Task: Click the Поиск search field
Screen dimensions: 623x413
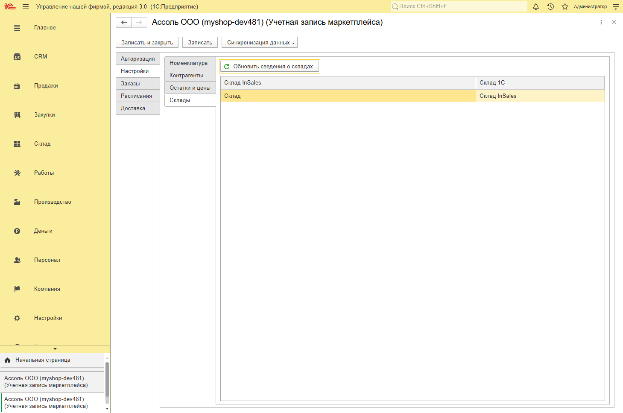Action: 459,6
